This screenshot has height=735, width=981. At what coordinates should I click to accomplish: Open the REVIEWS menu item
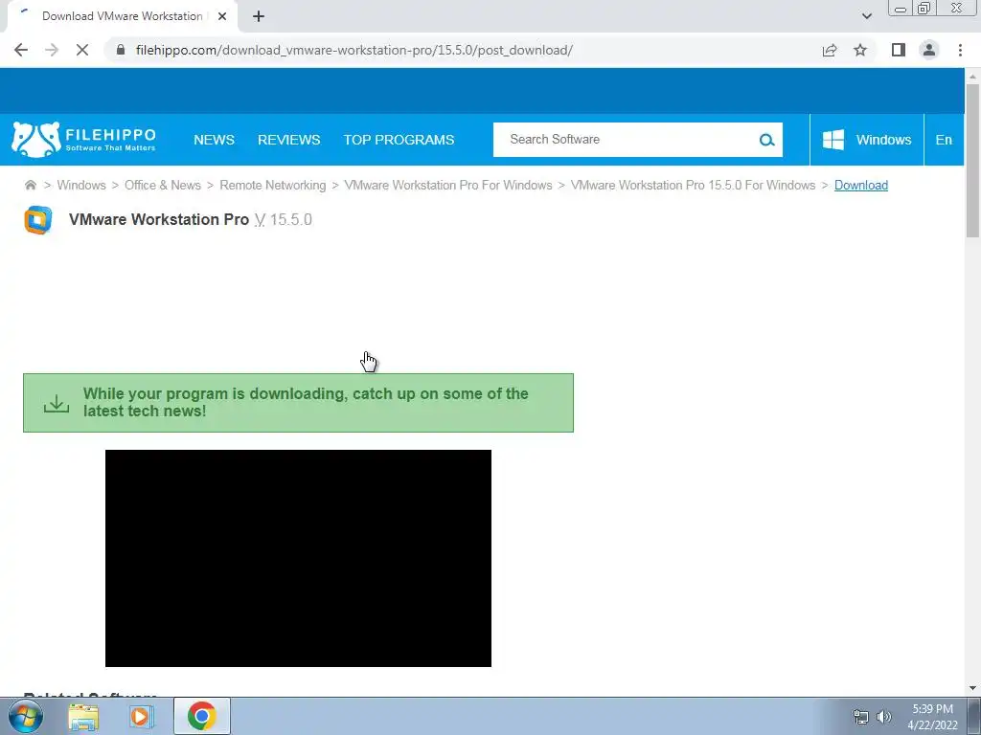[x=289, y=140]
